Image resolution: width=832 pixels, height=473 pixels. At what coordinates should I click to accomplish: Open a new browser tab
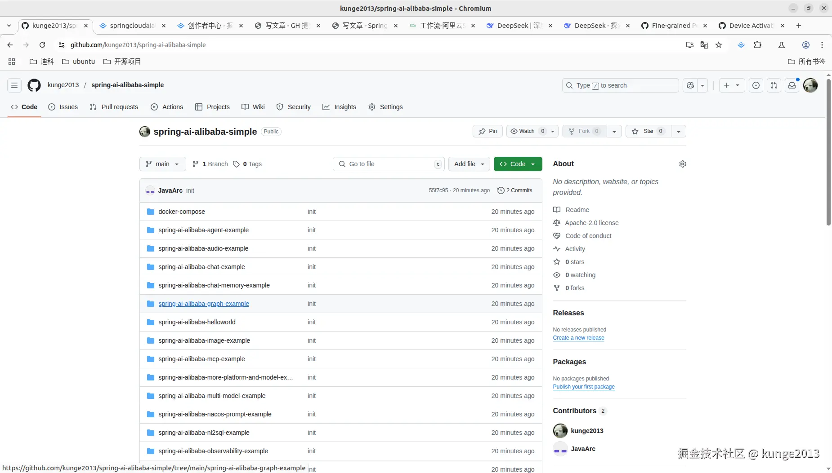(799, 26)
